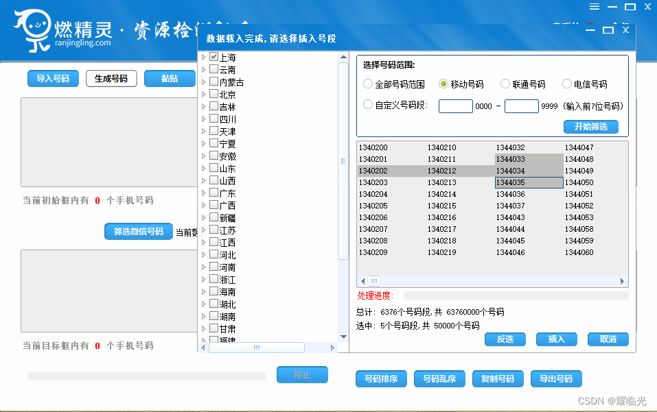Click the 复制号码 copy numbers button
The width and height of the screenshot is (657, 412).
(x=497, y=378)
